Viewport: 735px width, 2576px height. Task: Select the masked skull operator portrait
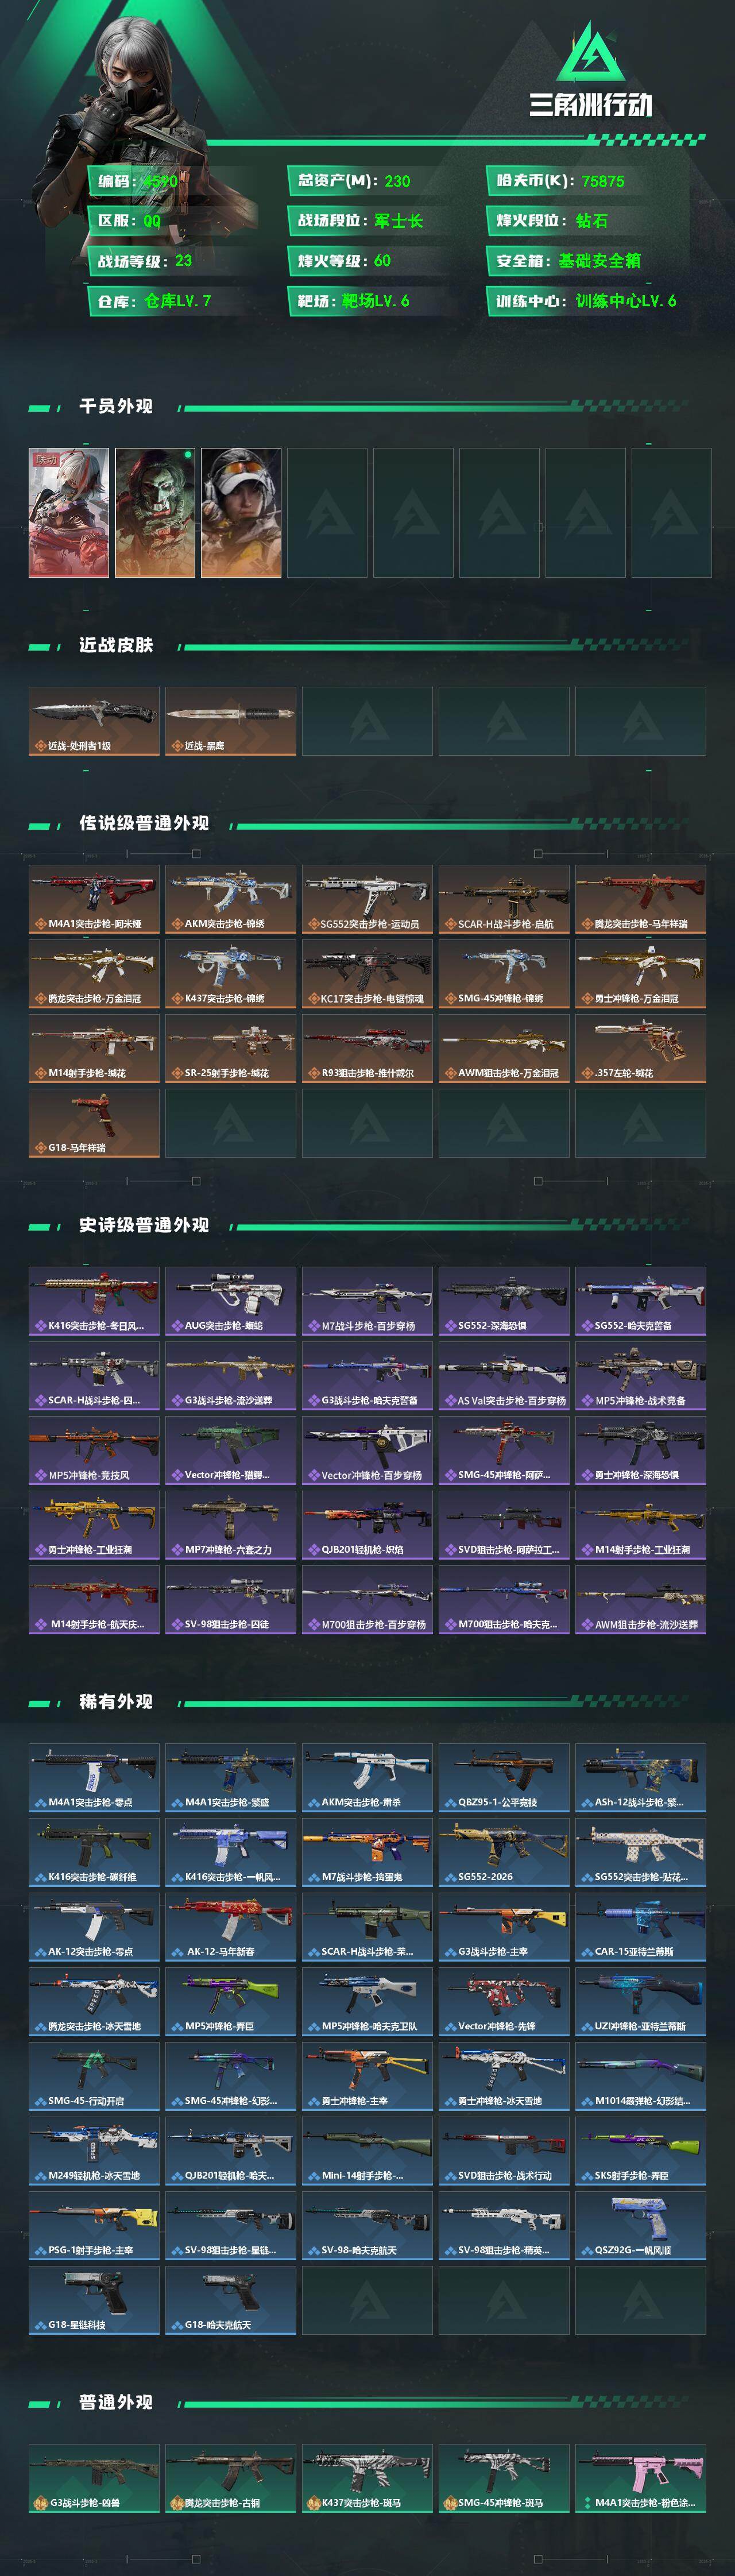pos(155,512)
